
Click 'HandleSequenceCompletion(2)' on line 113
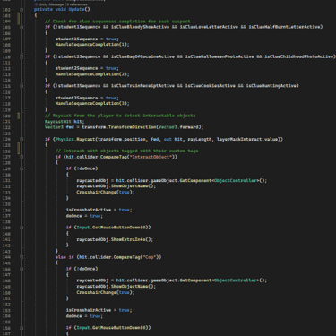91,74
